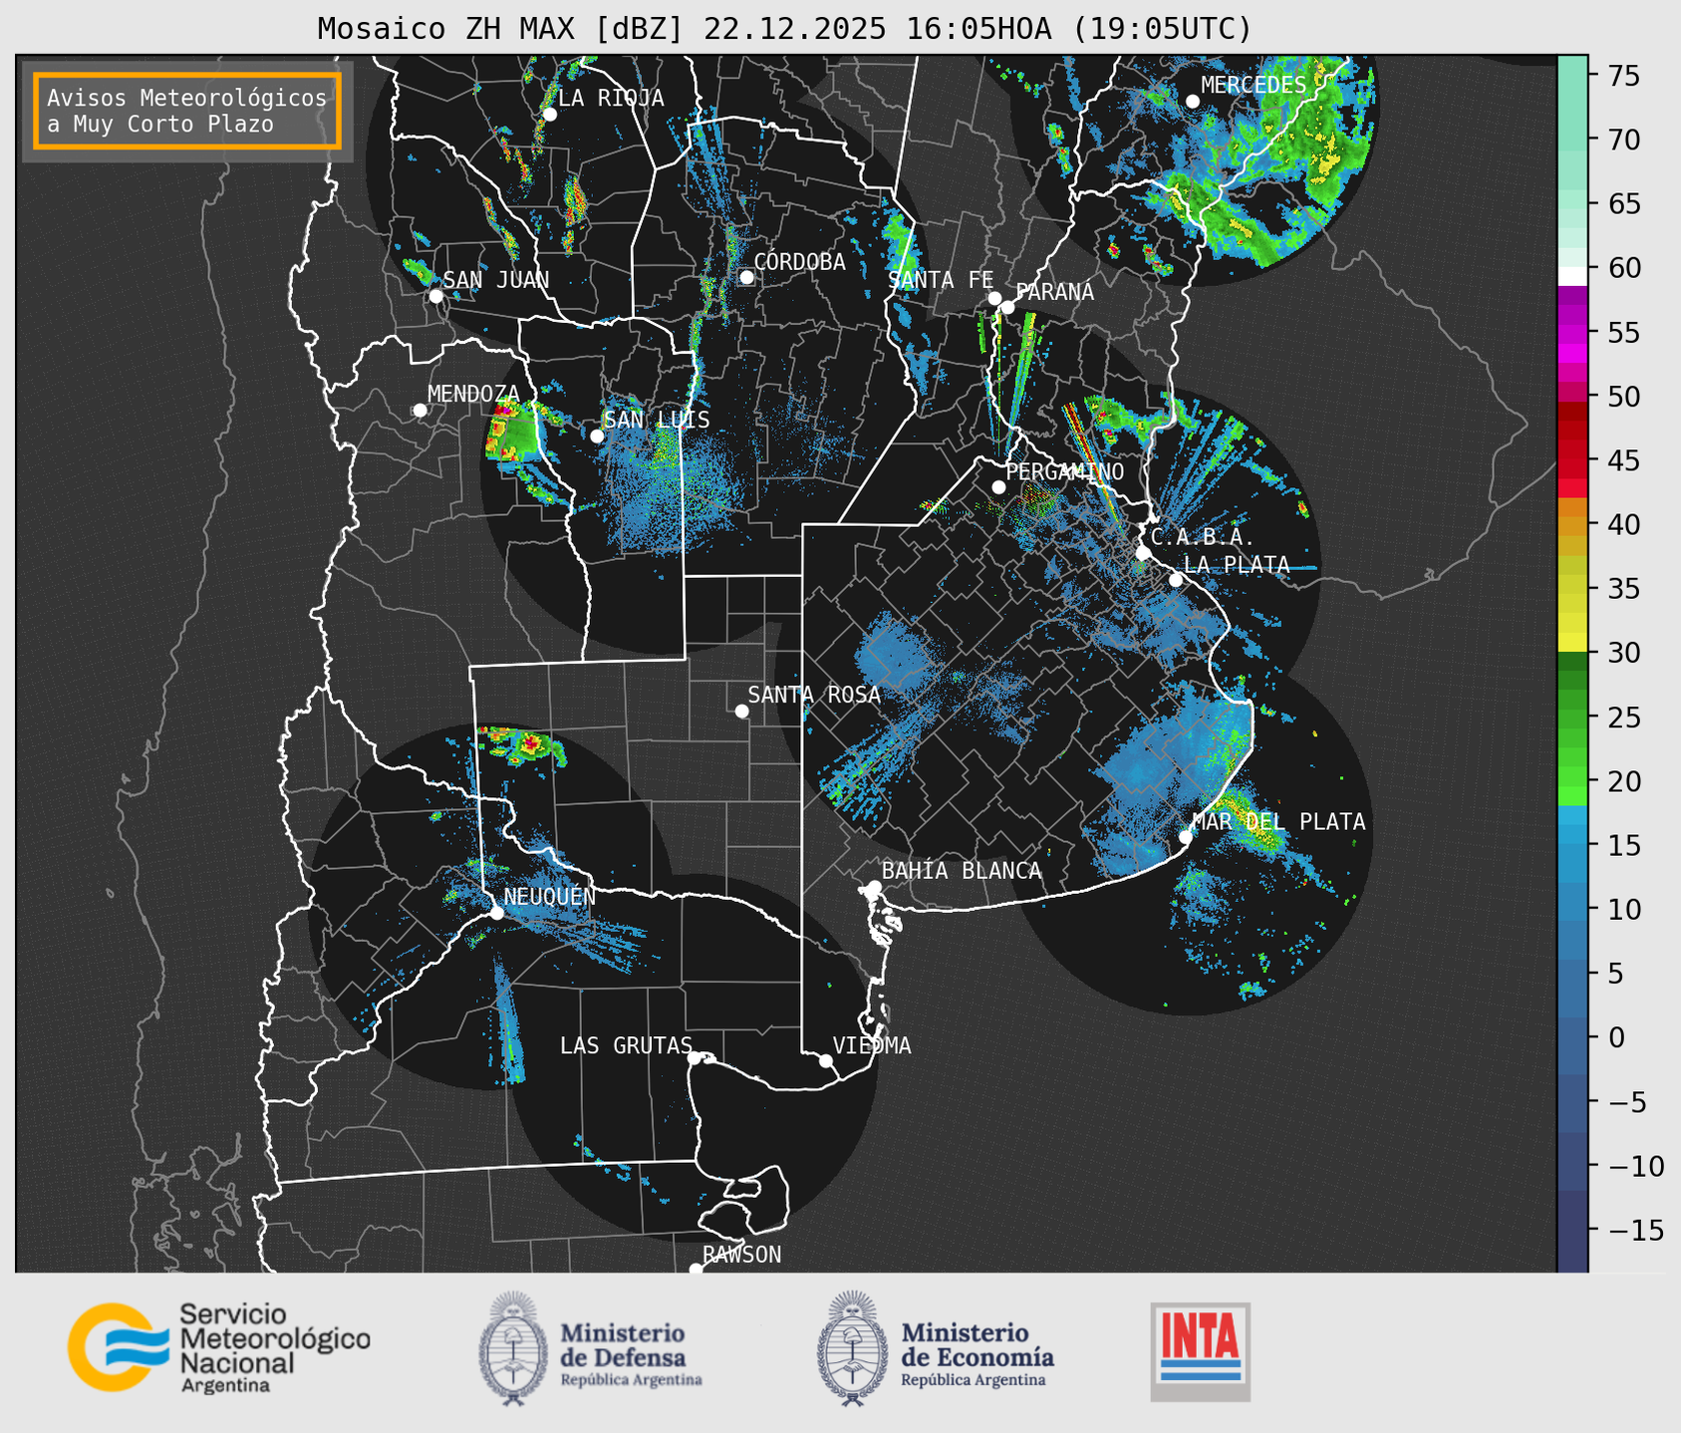Click the 75 label on the color scale
This screenshot has height=1433, width=1681.
coord(1623,76)
